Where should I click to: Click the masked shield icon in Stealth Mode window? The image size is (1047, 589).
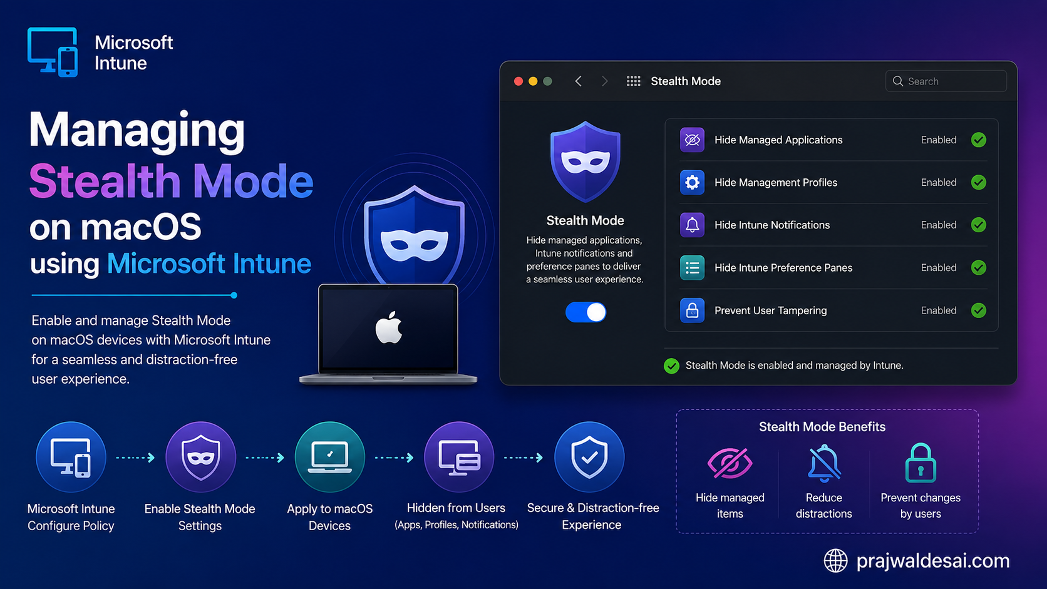point(585,161)
